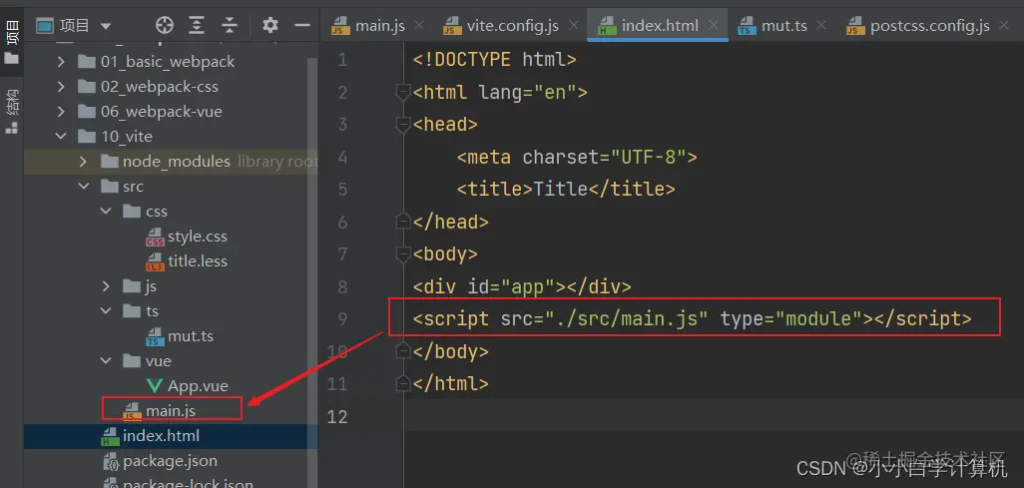Viewport: 1024px width, 488px height.
Task: Collapse the src folder
Action: [83, 187]
